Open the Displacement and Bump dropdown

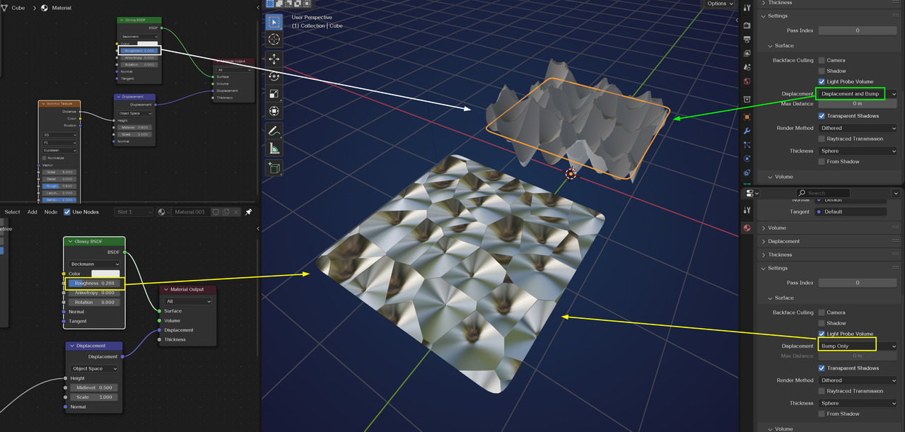(x=851, y=93)
